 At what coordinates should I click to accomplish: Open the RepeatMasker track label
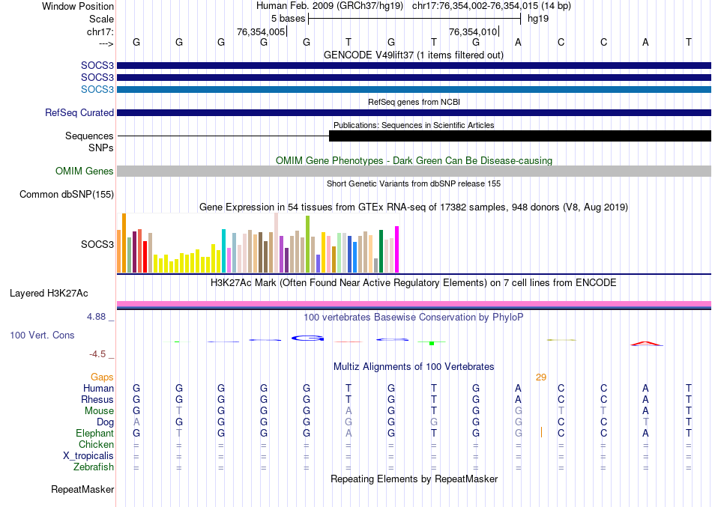coord(82,489)
